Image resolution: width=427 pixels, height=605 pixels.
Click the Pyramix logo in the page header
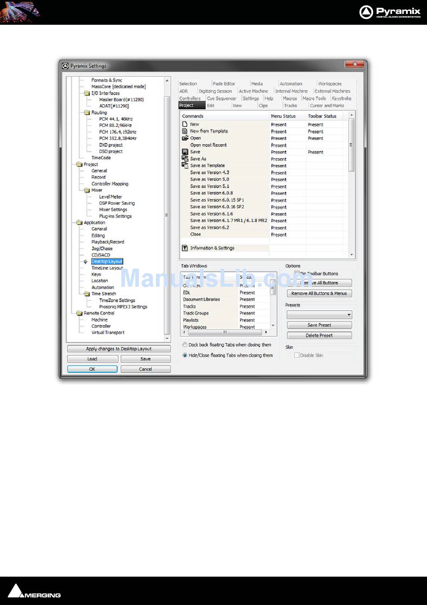click(390, 12)
